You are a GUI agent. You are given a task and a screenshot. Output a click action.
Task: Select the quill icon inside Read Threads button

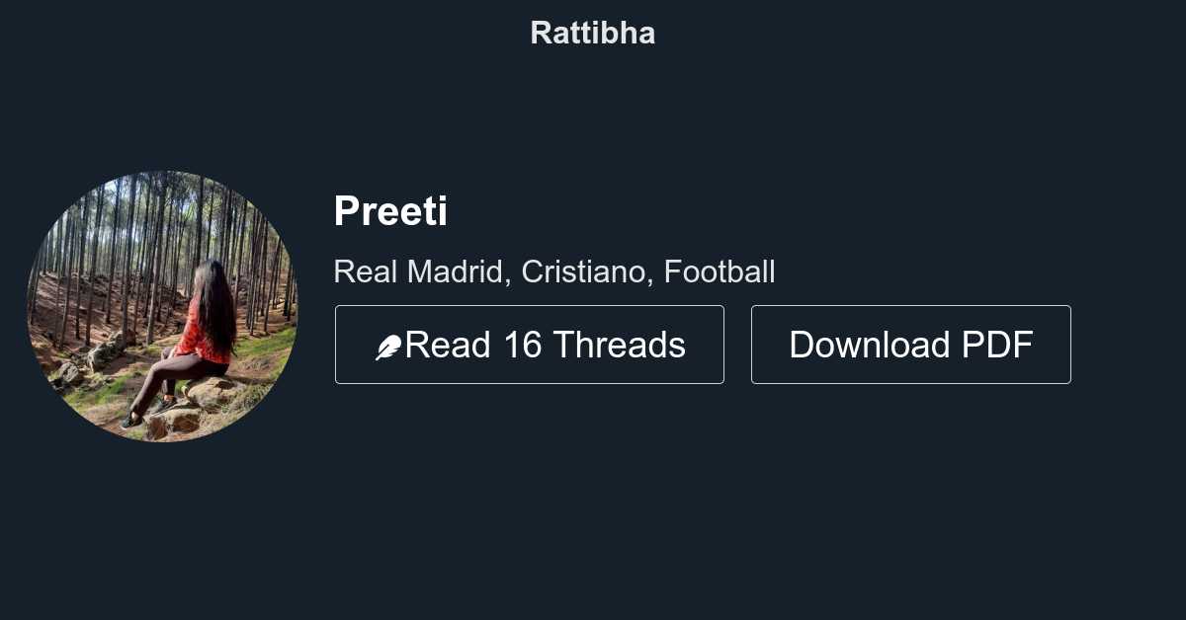coord(389,345)
